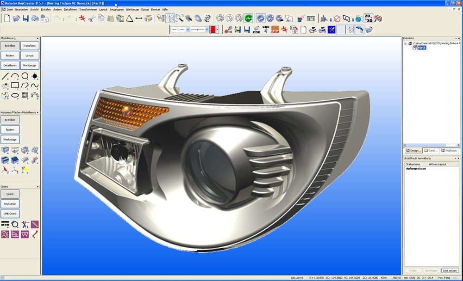Select the block primitive icon in solid panel
This screenshot has width=463, height=281.
[x=5, y=150]
